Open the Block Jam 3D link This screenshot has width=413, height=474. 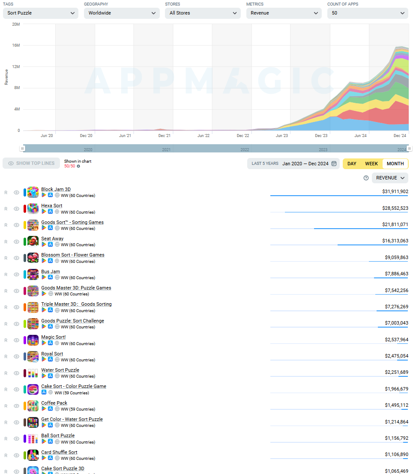click(56, 189)
